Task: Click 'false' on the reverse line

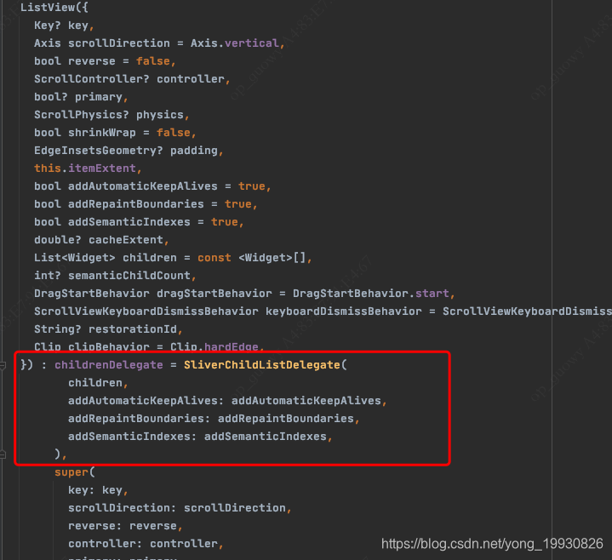Action: (153, 61)
